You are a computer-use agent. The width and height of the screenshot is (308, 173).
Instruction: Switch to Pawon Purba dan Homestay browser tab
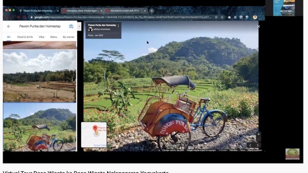[37, 11]
